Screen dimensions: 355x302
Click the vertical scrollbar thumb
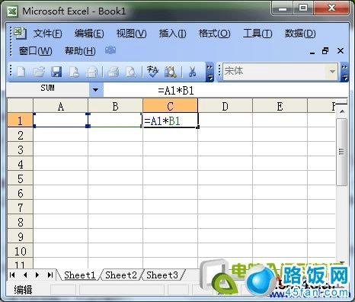pyautogui.click(x=341, y=152)
